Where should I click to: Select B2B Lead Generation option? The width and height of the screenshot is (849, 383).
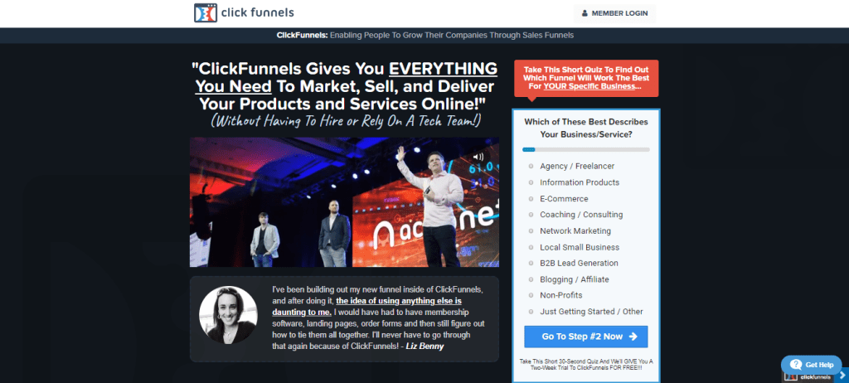click(x=531, y=264)
